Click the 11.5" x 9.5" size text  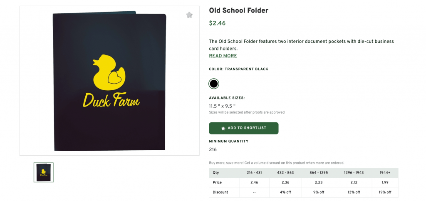tap(222, 106)
